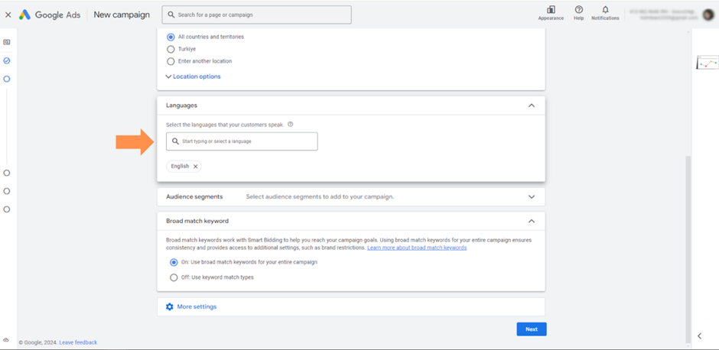The height and width of the screenshot is (350, 719).
Task: Collapse the Languages section
Action: 532,105
